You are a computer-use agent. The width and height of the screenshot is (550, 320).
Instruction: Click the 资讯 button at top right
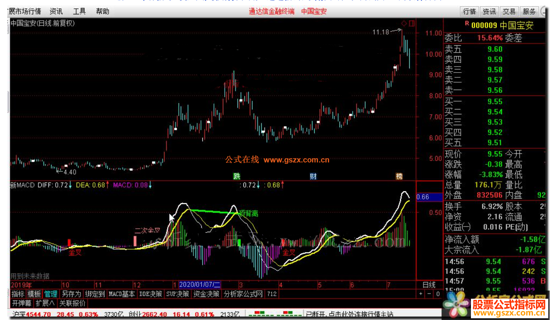coord(489,12)
